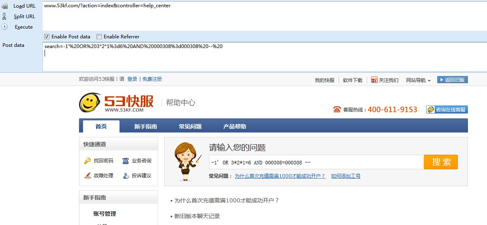The image size is (487, 225).
Task: Click the Split URL icon
Action: coord(4,16)
